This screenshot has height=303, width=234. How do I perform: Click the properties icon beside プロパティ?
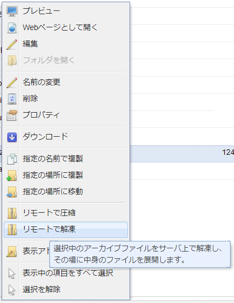pos(12,115)
